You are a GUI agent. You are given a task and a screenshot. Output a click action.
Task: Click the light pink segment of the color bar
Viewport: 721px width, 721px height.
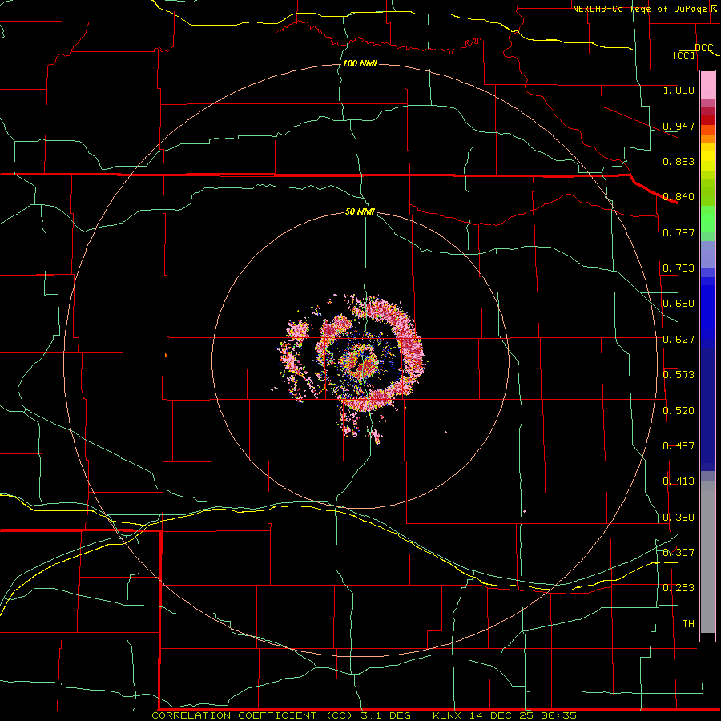pos(707,86)
